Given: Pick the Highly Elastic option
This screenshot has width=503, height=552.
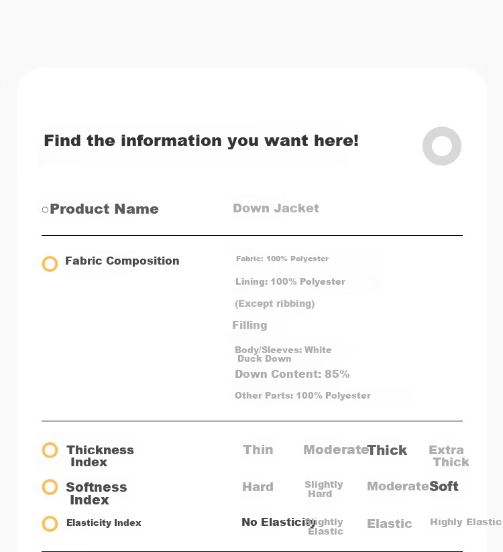Looking at the screenshot, I should [465, 522].
